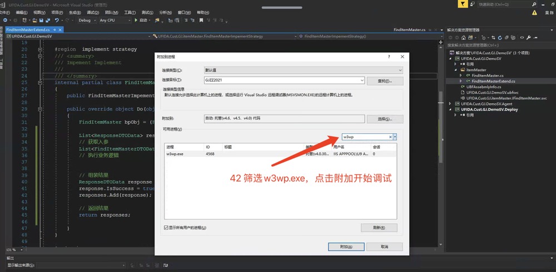This screenshot has width=556, height=272.
Task: Open the 调试(D) menu
Action: [93, 12]
